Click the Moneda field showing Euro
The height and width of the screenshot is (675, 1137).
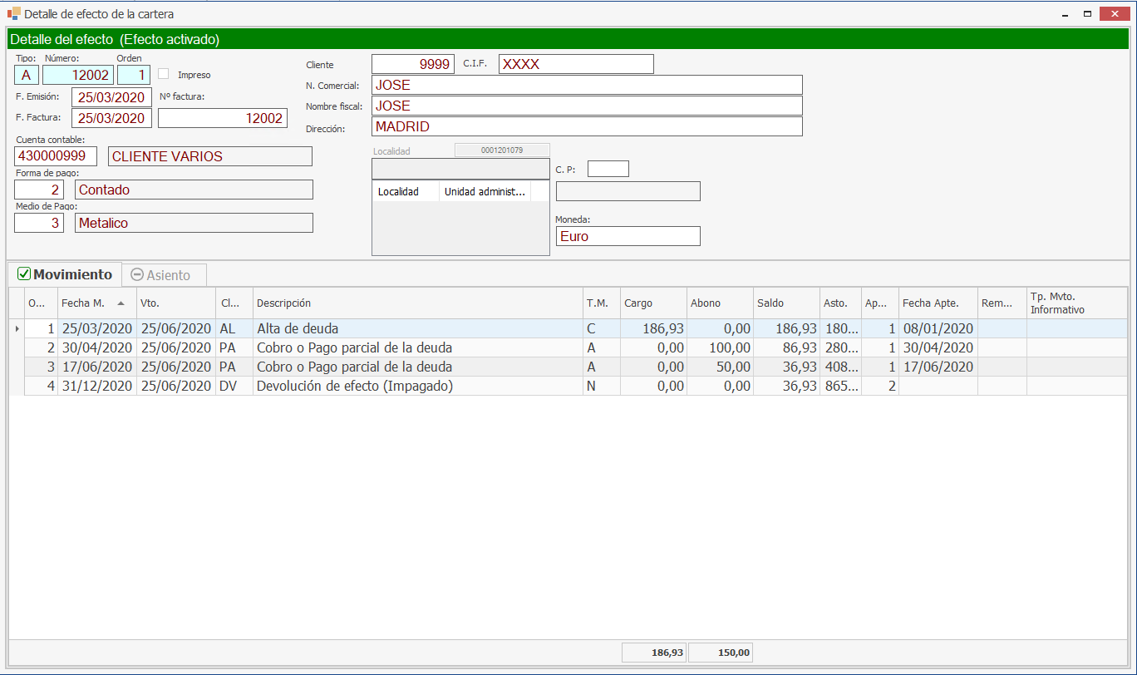[x=628, y=236]
